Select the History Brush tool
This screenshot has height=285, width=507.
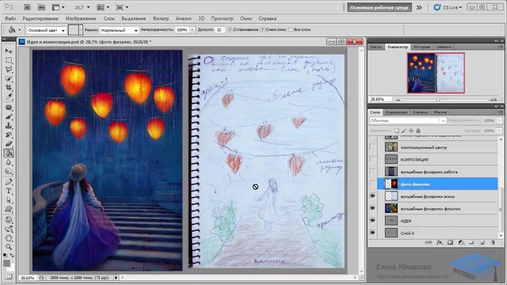point(9,135)
